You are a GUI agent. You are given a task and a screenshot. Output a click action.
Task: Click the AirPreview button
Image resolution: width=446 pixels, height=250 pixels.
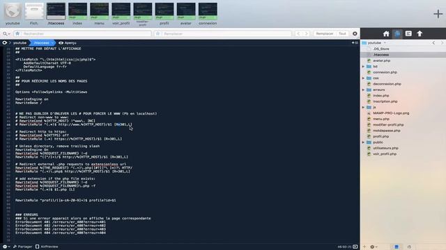pos(47,247)
